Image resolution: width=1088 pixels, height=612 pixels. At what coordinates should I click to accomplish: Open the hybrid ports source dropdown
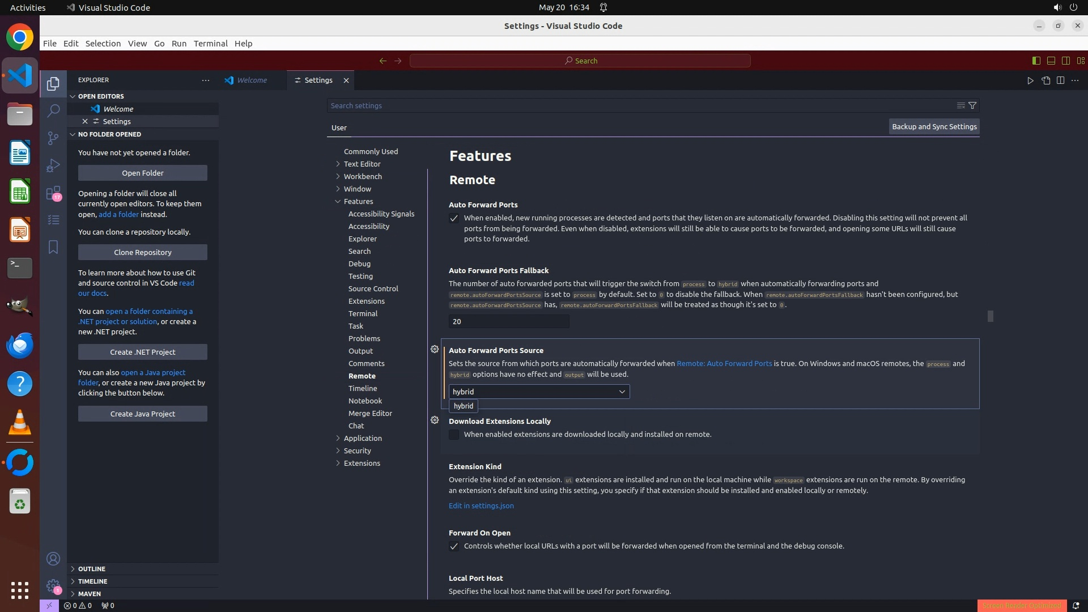tap(539, 392)
